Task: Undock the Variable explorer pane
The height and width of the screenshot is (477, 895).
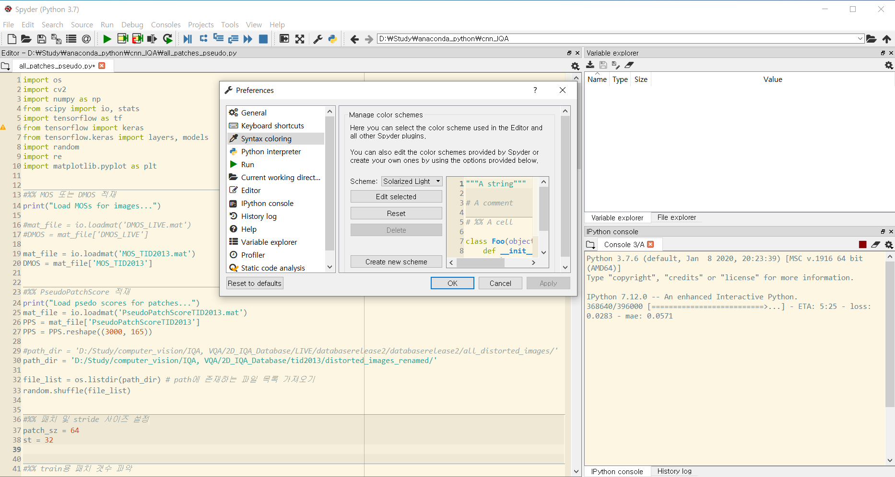Action: [x=883, y=53]
